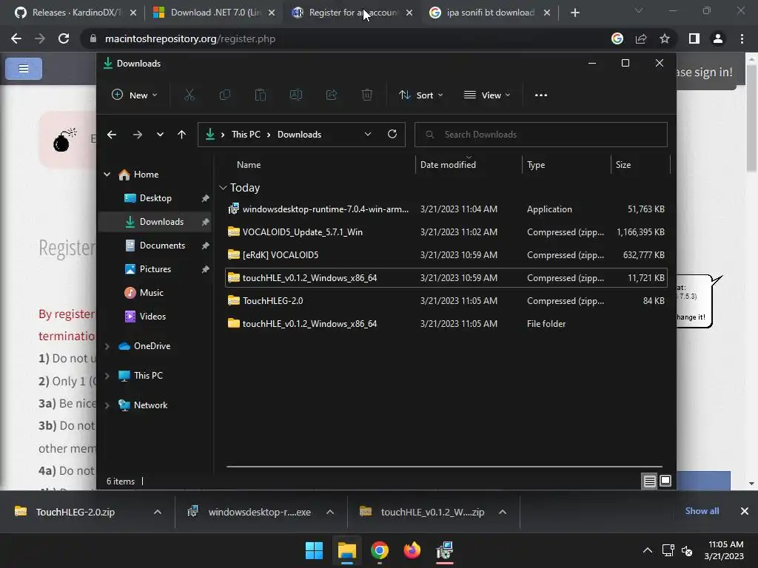Open the Sort dropdown
Screen dimensions: 758x568
point(420,95)
